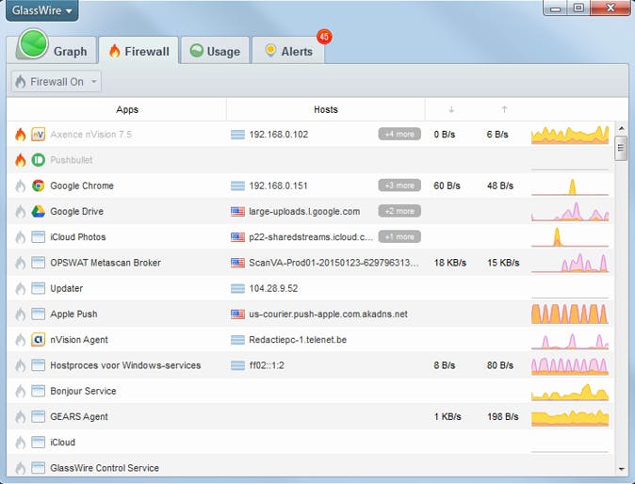Click the iCloud Photos window icon
The width and height of the screenshot is (635, 484).
[38, 237]
